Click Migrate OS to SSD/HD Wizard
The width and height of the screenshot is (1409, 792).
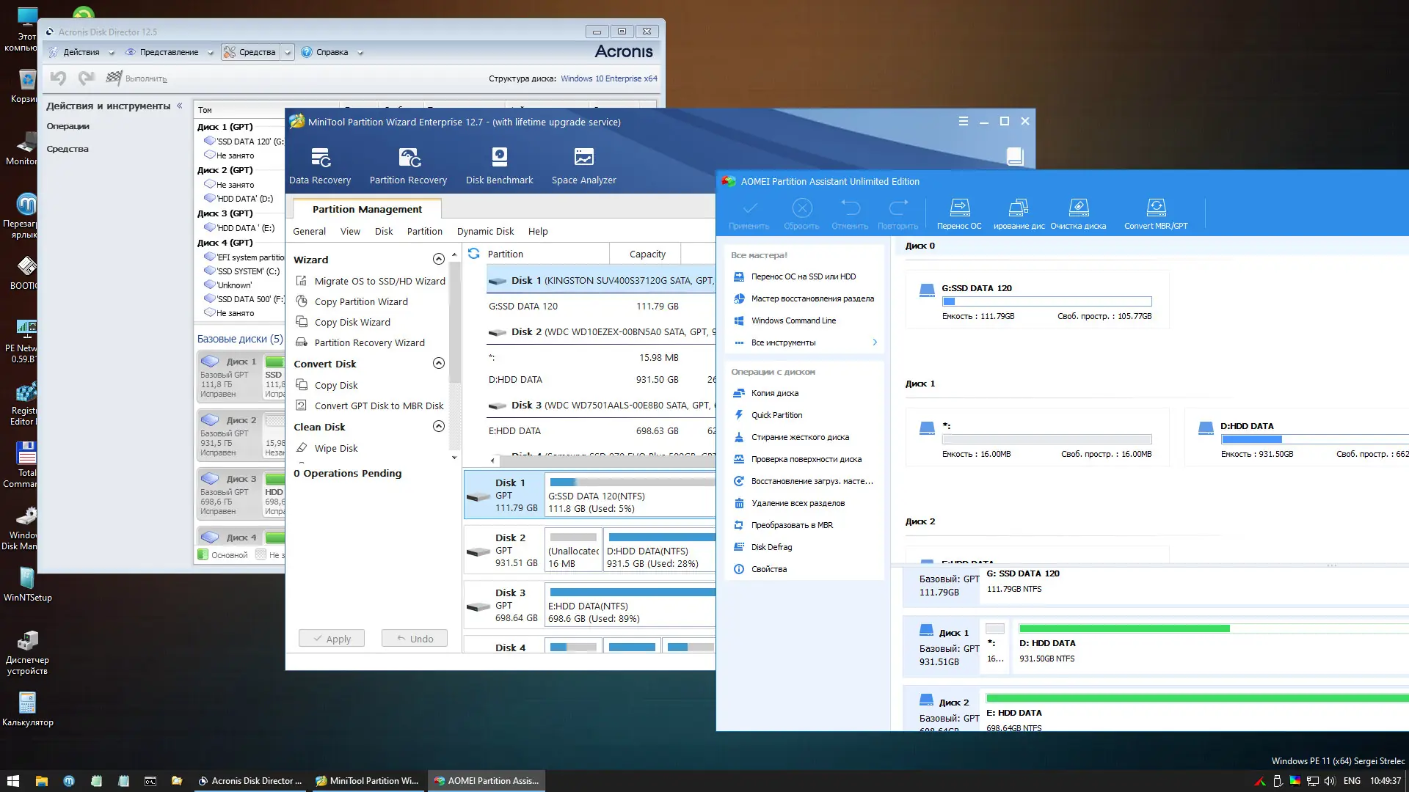379,281
